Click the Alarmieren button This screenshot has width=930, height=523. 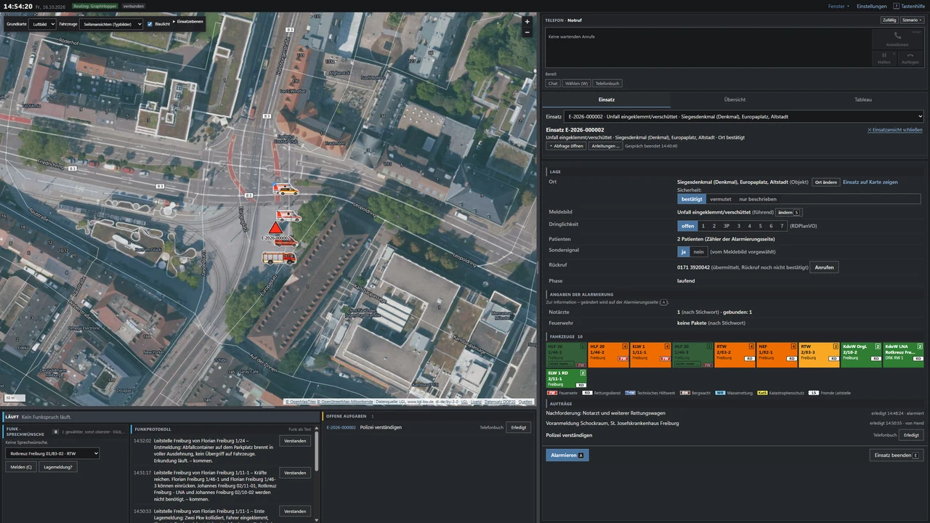[x=567, y=455]
